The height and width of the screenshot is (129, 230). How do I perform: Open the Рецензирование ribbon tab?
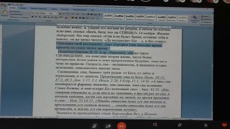coord(80,10)
